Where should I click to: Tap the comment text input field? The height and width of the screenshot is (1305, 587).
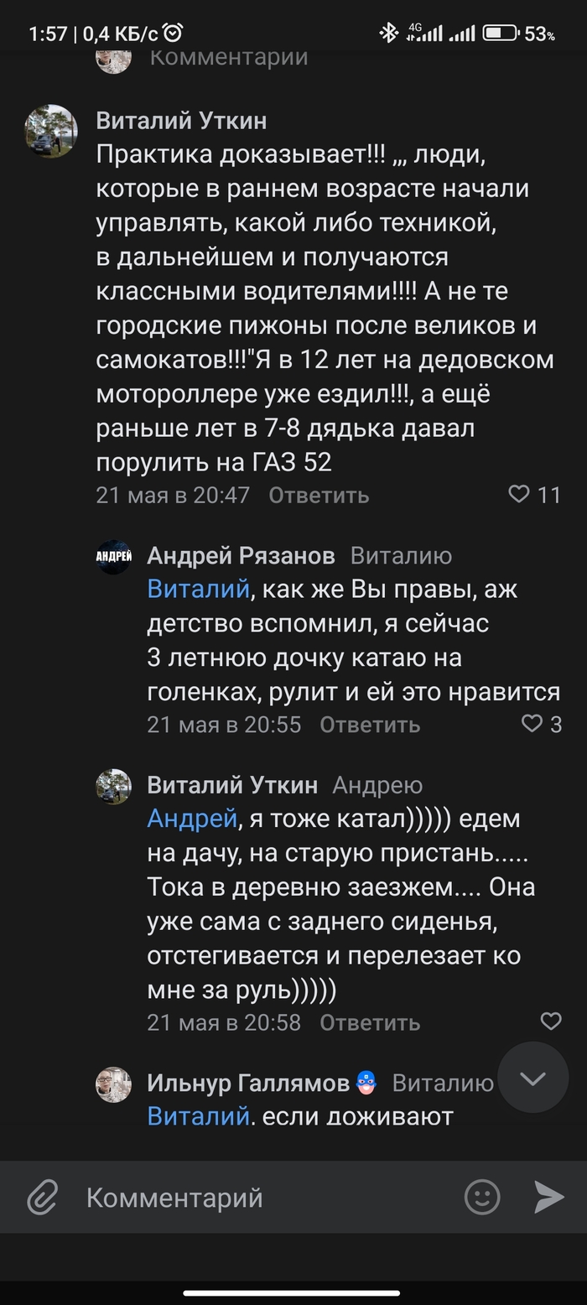268,1198
